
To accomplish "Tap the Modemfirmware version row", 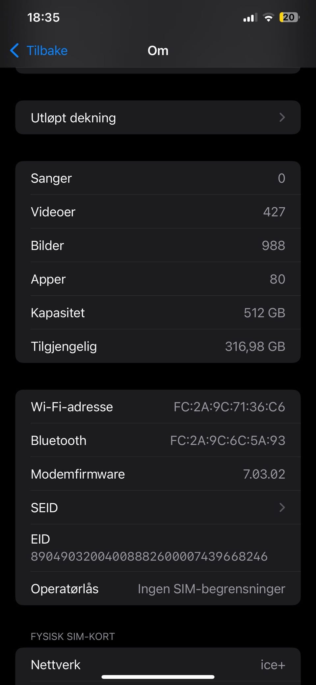I will point(158,474).
